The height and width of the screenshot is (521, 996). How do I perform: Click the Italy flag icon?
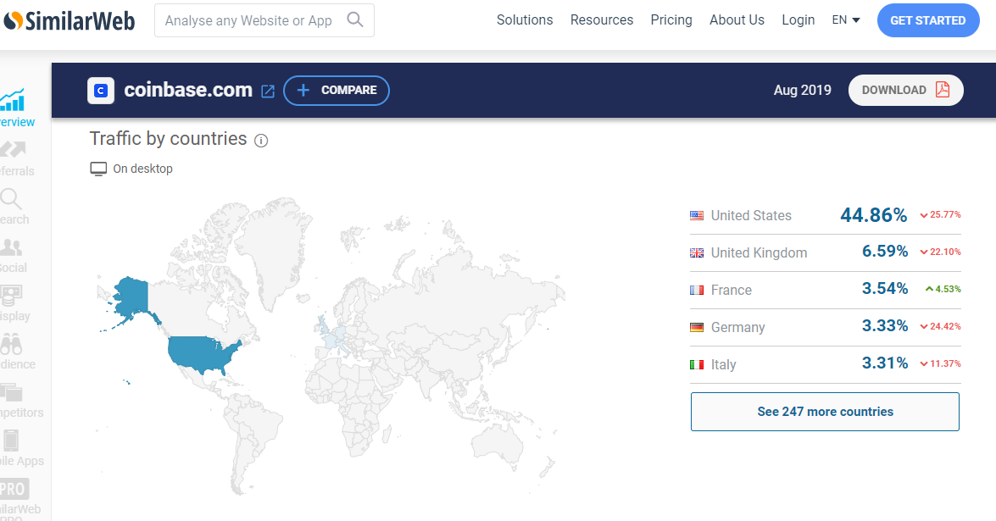697,365
